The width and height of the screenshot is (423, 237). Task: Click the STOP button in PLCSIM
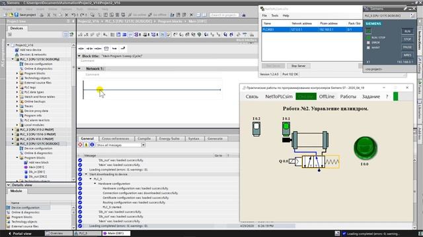point(407,39)
